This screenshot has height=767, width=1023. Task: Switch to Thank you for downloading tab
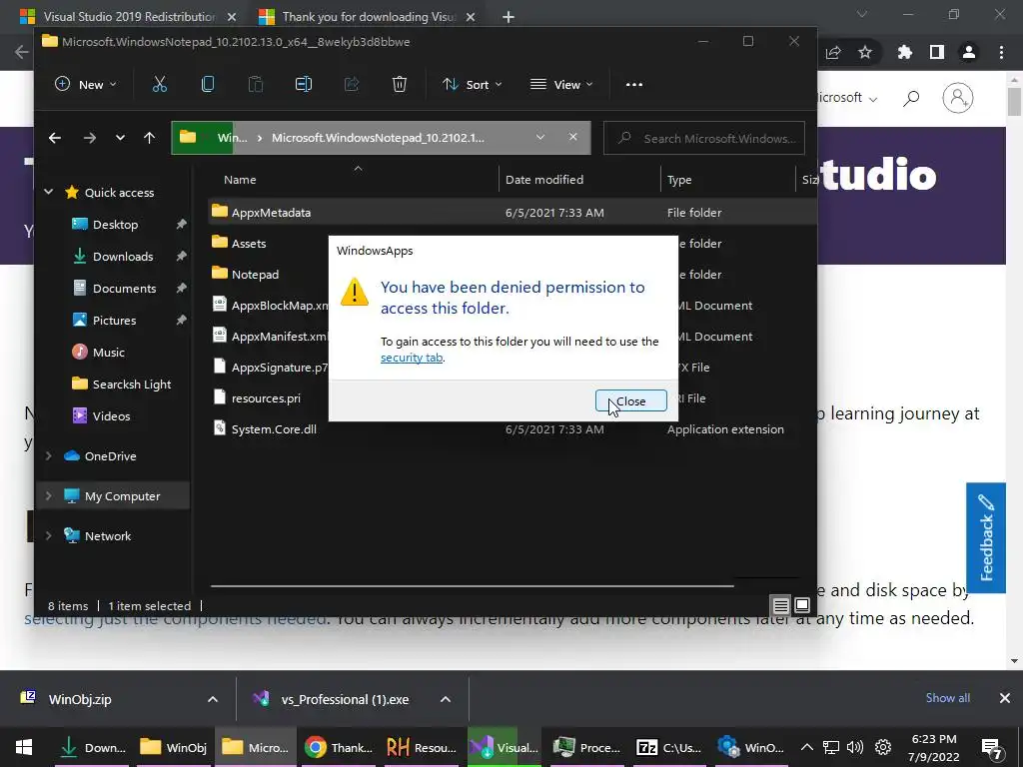[x=368, y=17]
